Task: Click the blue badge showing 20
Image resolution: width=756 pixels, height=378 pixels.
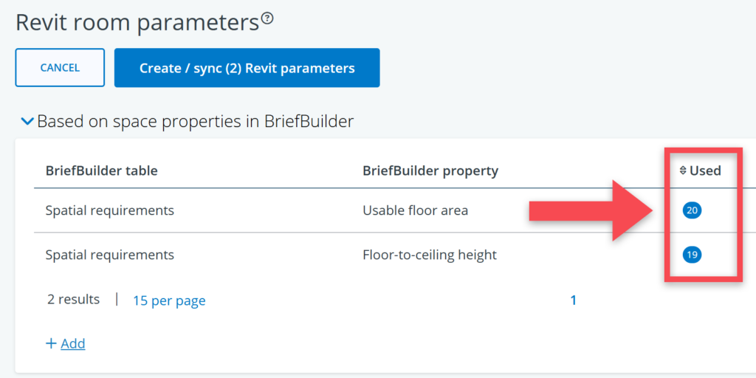Action: (692, 210)
